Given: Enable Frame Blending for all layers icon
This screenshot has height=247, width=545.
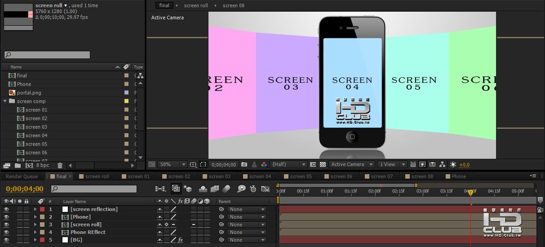Looking at the screenshot, I should pyautogui.click(x=214, y=189).
